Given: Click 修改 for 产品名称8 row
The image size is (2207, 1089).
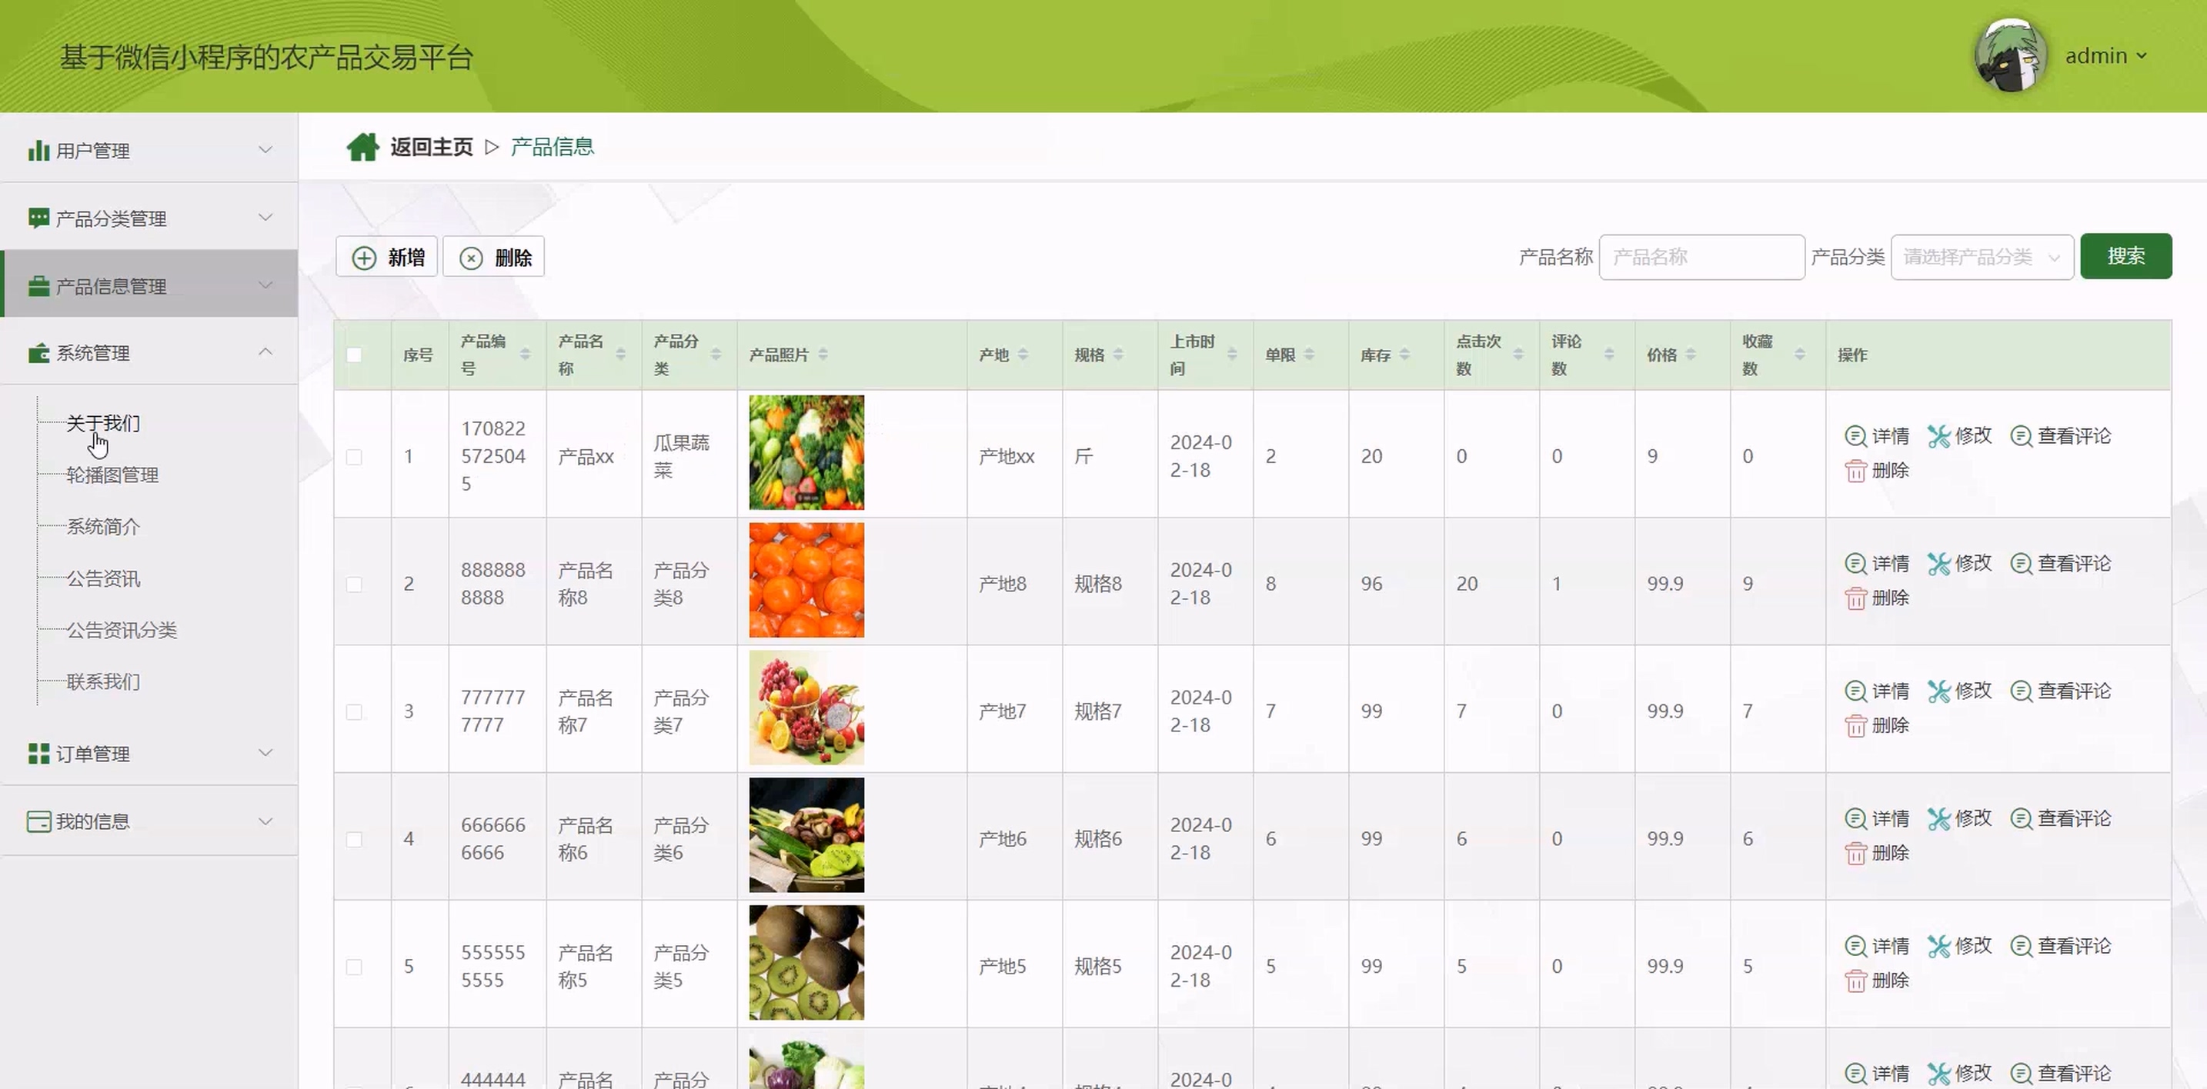Looking at the screenshot, I should point(1960,563).
